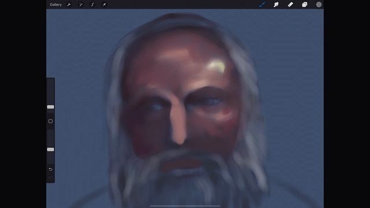Viewport: 370px width, 208px height.
Task: Tap the square modify button in sidebar
Action: point(50,121)
